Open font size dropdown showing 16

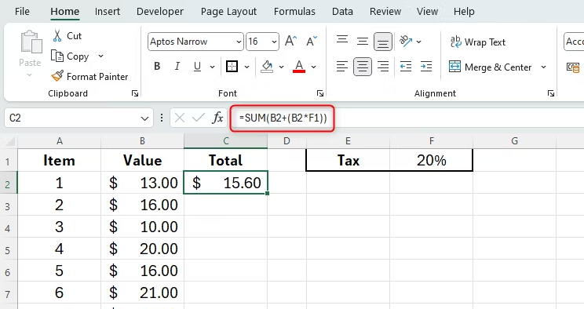click(274, 42)
